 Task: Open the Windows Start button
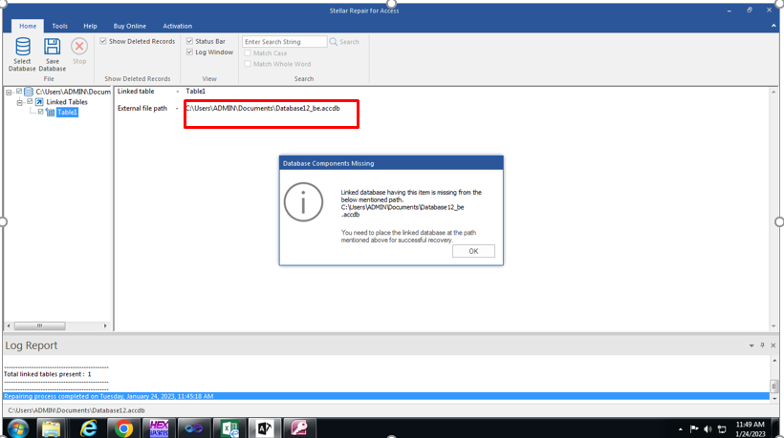pyautogui.click(x=18, y=428)
